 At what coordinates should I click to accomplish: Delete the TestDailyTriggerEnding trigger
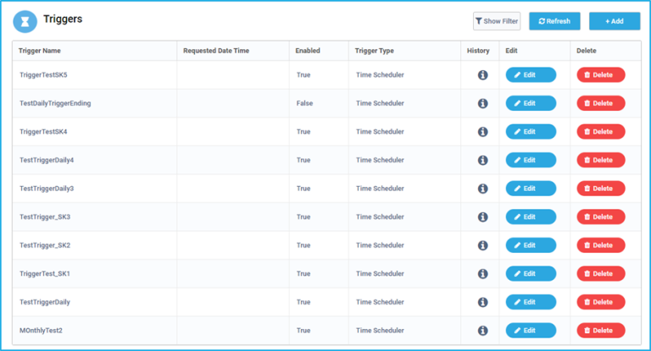click(x=601, y=103)
